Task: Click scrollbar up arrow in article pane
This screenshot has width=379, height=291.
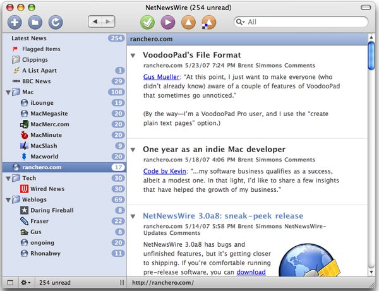Action: coord(371,37)
